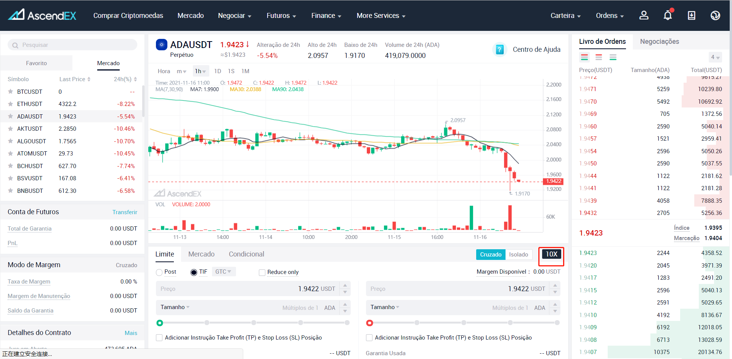Viewport: 732px width, 359px height.
Task: Open the user account profile icon
Action: coord(644,15)
